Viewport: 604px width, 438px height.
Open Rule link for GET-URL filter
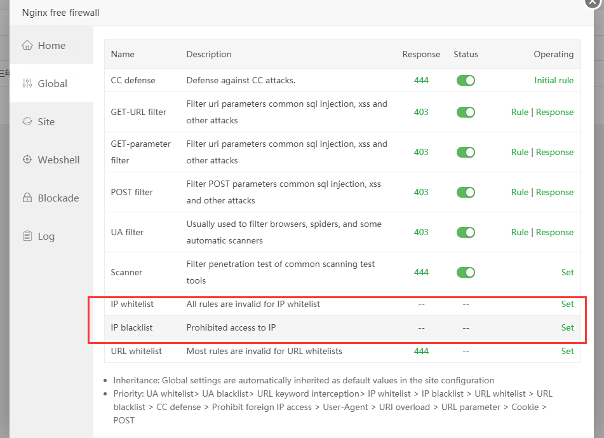point(520,112)
